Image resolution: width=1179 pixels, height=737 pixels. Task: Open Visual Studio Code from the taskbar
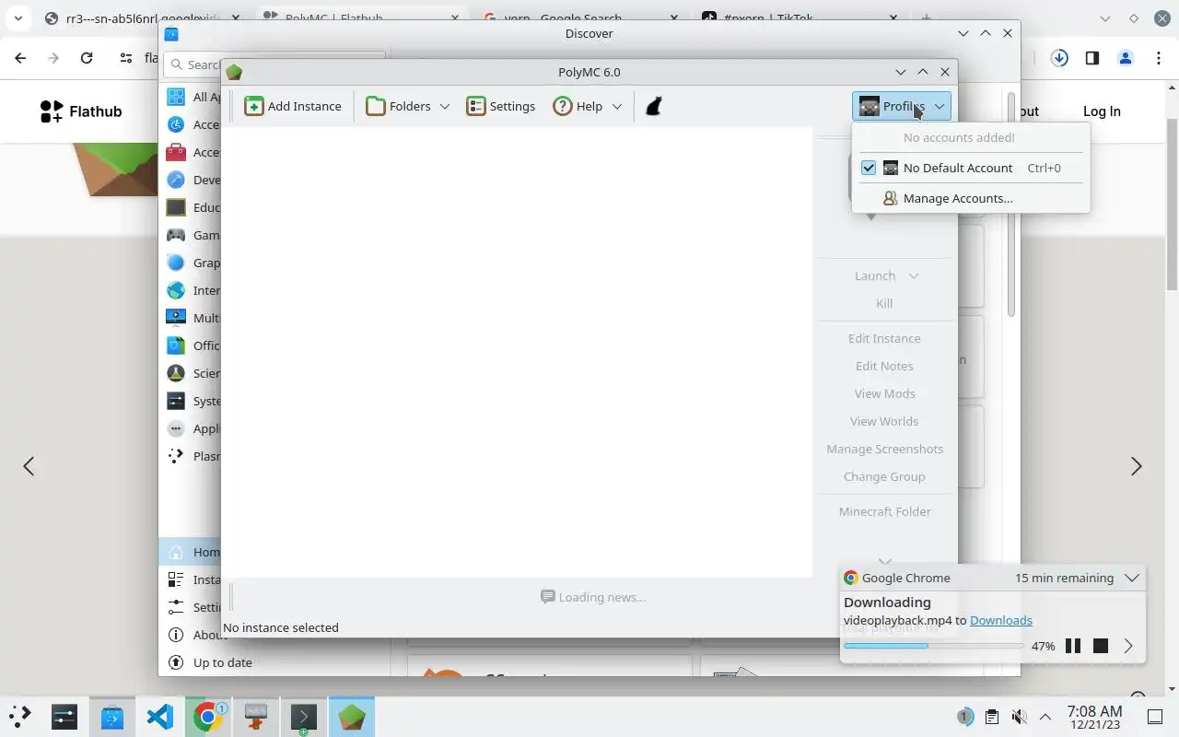coord(160,716)
